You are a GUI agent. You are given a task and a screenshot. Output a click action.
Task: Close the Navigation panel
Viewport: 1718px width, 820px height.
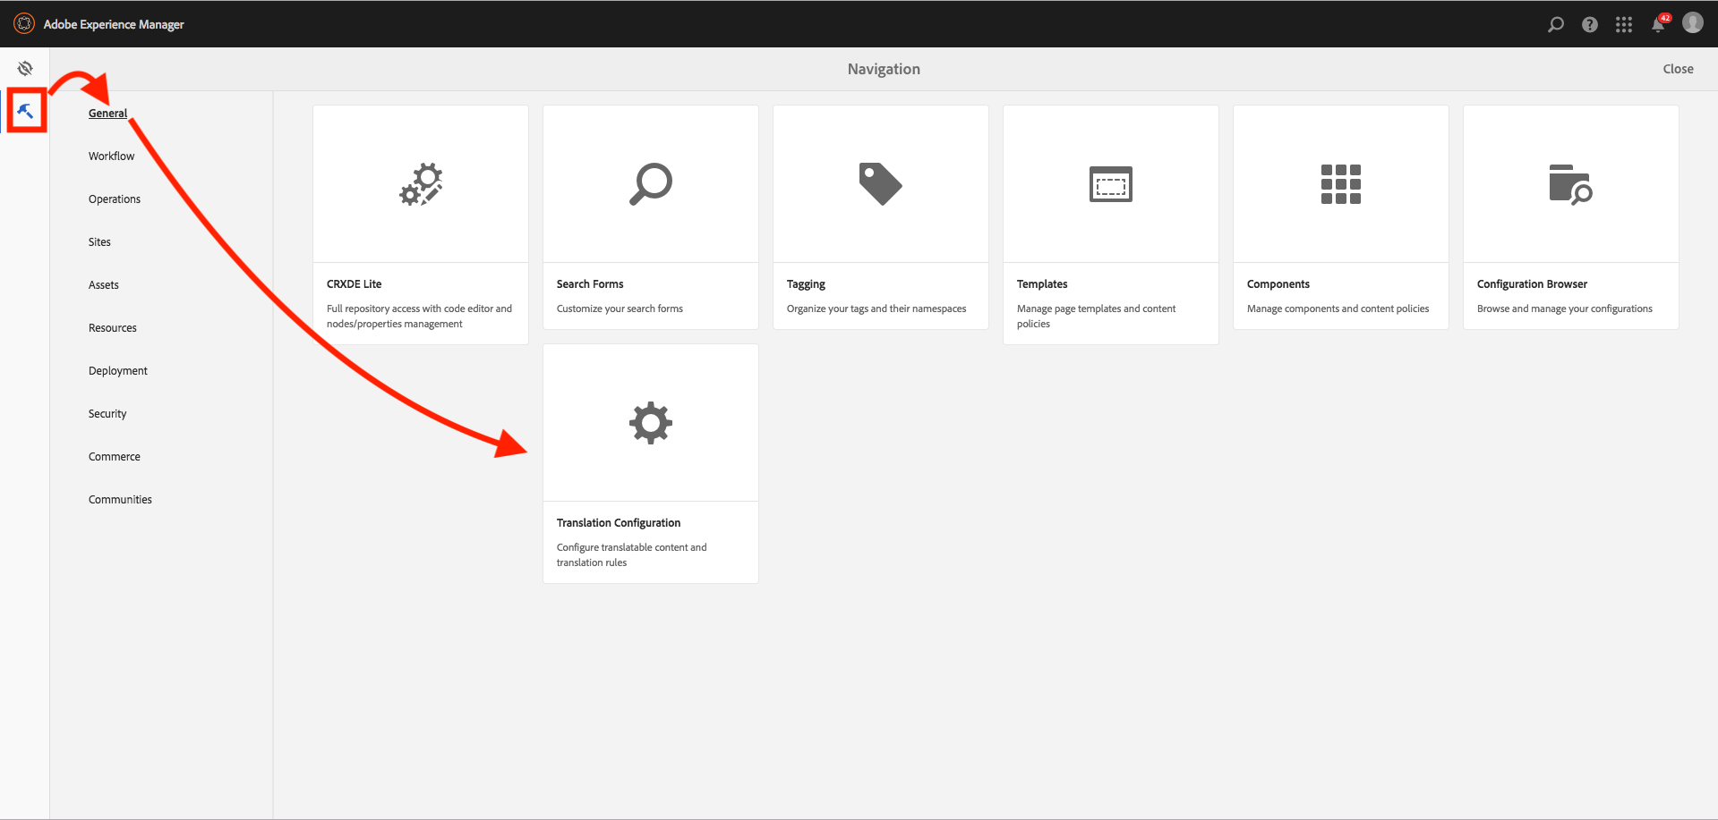click(1678, 69)
